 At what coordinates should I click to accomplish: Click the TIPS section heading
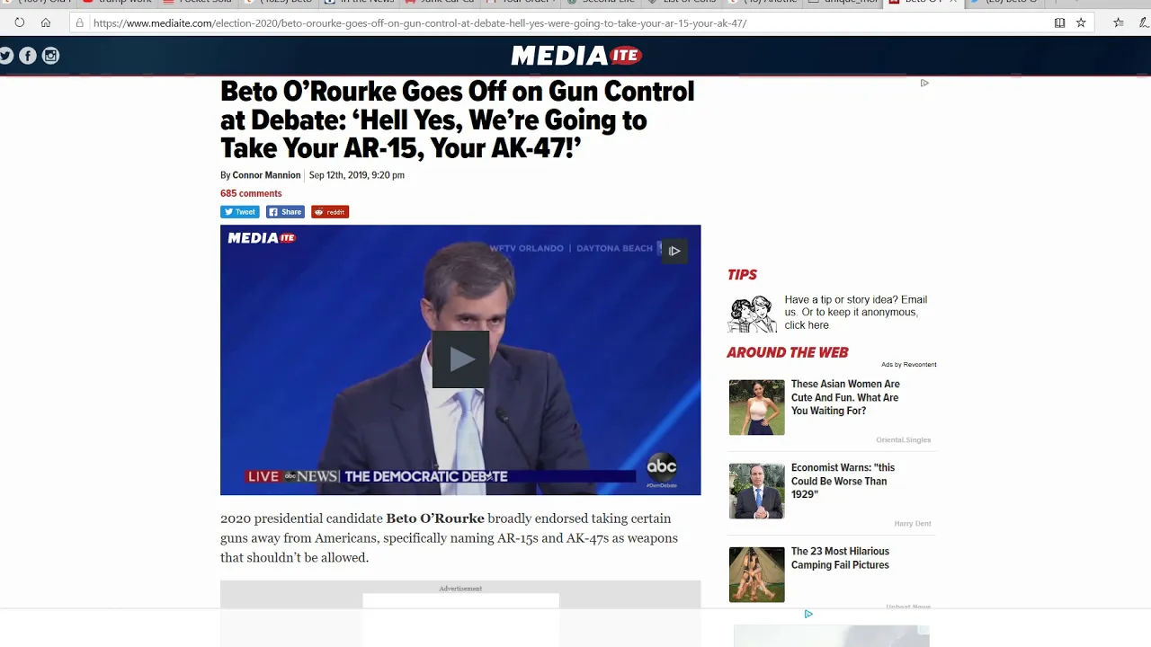click(742, 275)
